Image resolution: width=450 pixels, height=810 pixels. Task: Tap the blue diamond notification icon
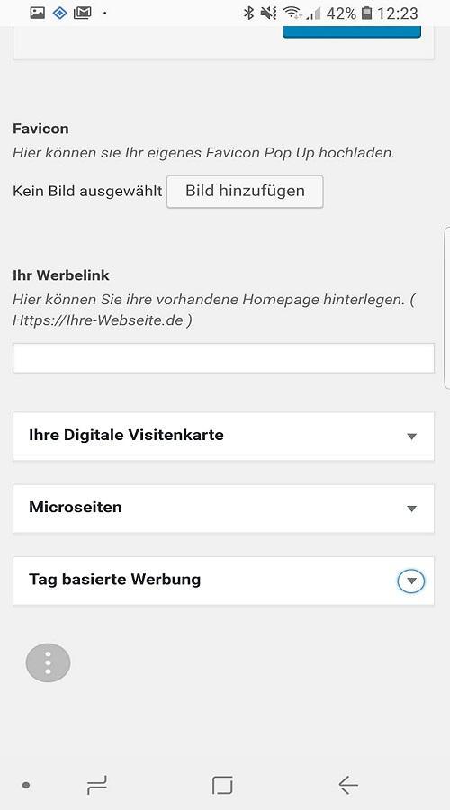pos(60,13)
